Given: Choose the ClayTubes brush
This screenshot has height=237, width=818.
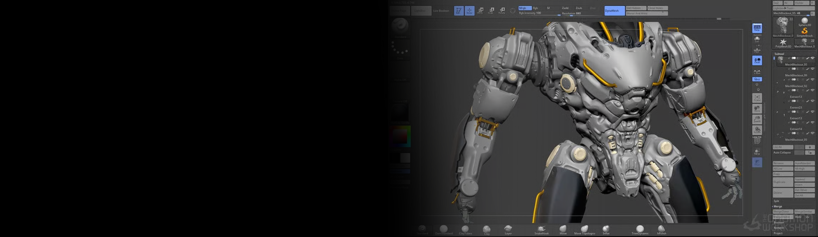Looking at the screenshot, I should click(465, 230).
